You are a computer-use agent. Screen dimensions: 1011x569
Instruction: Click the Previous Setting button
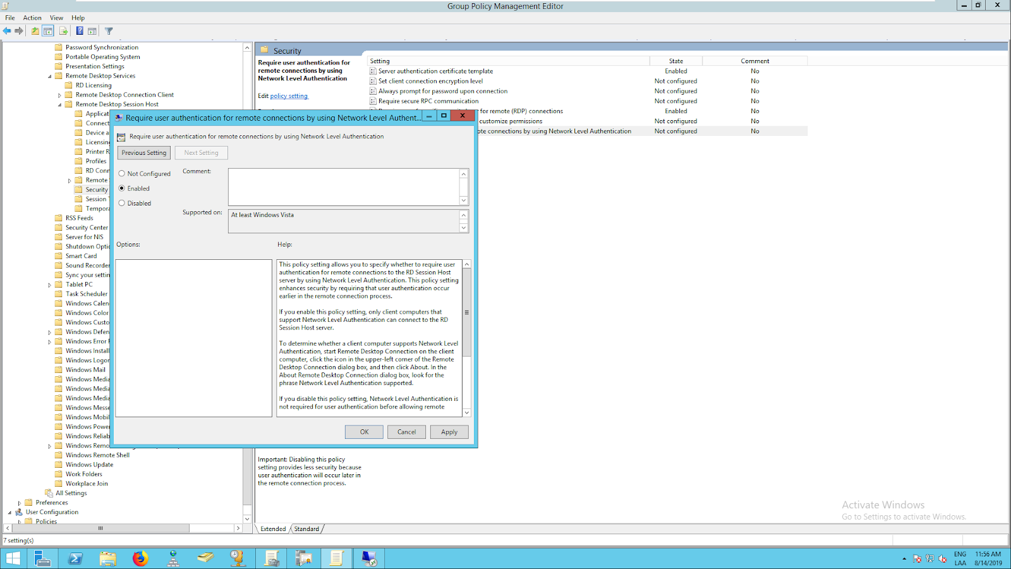coord(144,153)
